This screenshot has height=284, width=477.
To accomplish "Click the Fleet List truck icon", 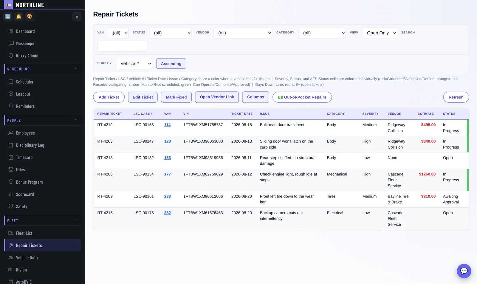I will pyautogui.click(x=11, y=233).
